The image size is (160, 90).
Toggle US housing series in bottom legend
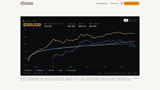click(x=70, y=70)
